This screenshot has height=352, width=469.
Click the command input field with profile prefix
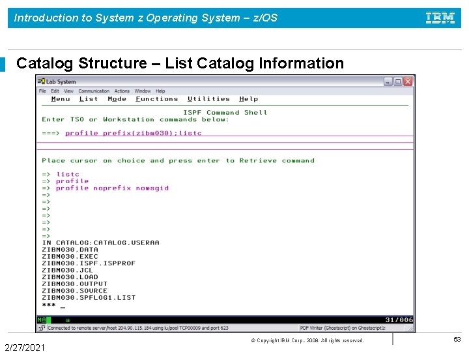click(x=239, y=133)
